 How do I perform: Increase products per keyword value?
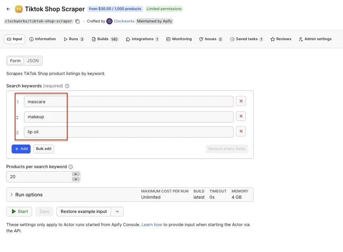pyautogui.click(x=76, y=174)
